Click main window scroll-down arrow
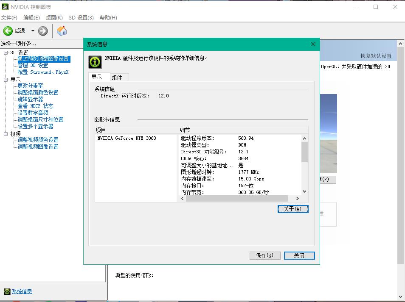Screen dimensions: 405x302 pyautogui.click(x=400, y=296)
